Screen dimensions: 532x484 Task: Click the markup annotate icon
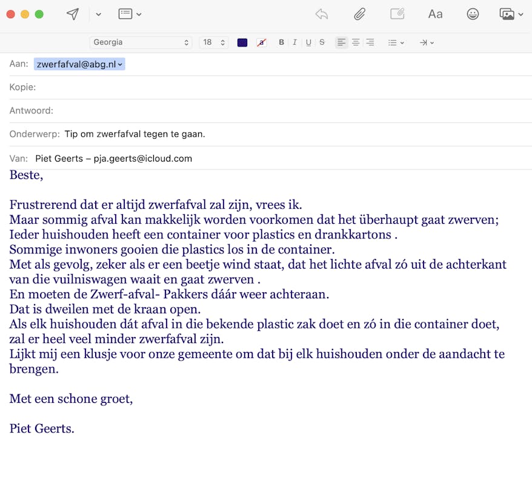397,14
